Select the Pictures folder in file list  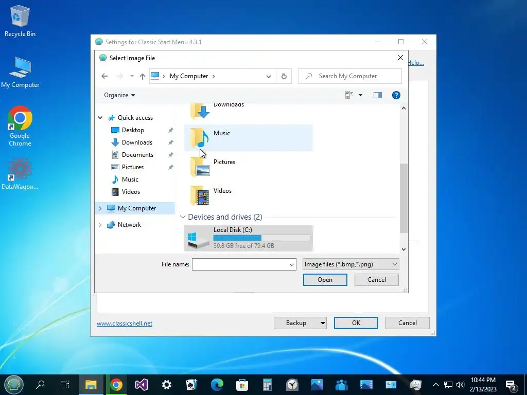tap(249, 167)
